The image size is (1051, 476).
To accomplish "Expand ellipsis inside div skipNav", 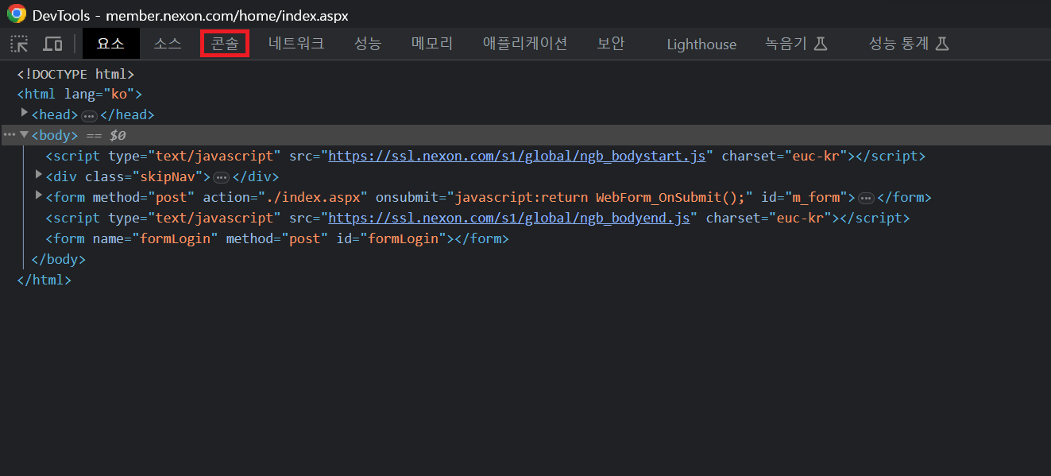I will pos(222,178).
